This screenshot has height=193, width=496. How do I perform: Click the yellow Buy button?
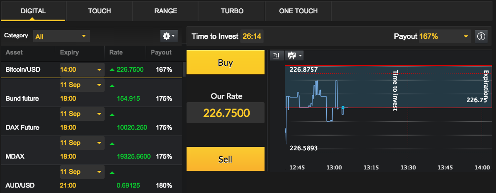coord(226,62)
